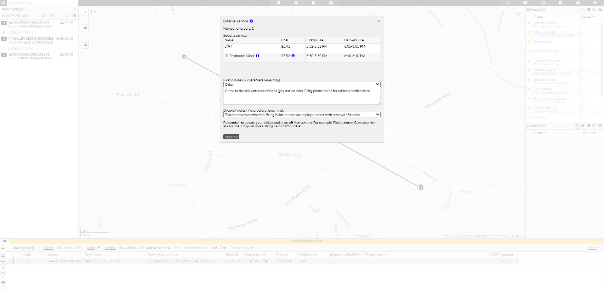This screenshot has width=604, height=290.
Task: Select the filled circle toggle in Drivers panel
Action: [x=588, y=9]
